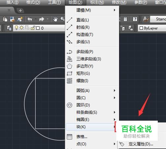Image resolution: width=166 pixels, height=149 pixels.
Task: Select 多段线(P) menu entry
Action: 92,52
